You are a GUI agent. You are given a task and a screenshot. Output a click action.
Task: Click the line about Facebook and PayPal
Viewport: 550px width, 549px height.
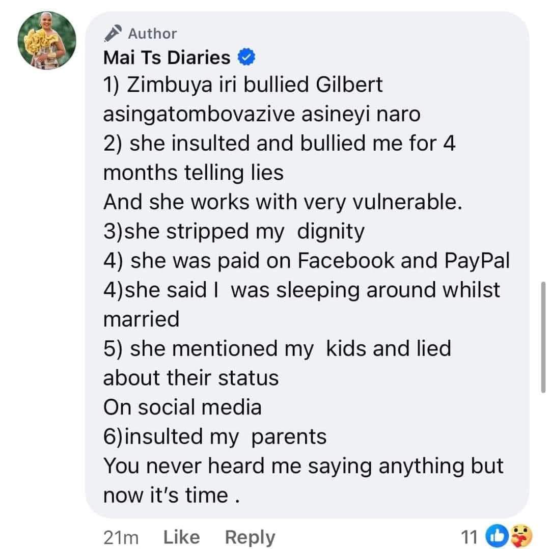click(306, 261)
